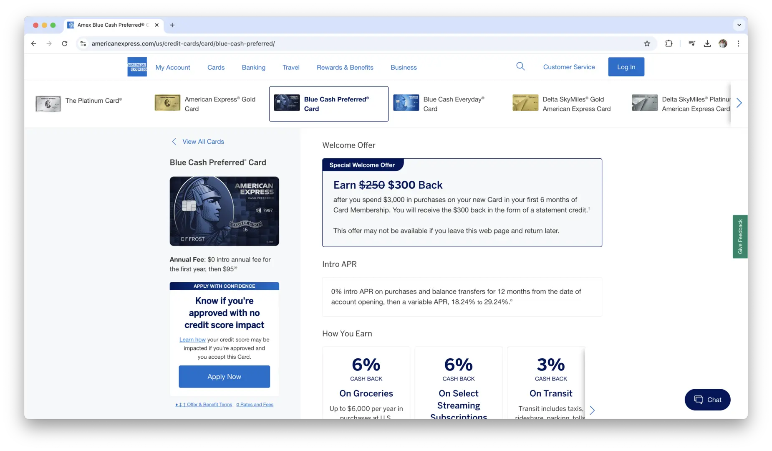Click the Give Feedback side tab
The height and width of the screenshot is (451, 772).
pyautogui.click(x=740, y=237)
